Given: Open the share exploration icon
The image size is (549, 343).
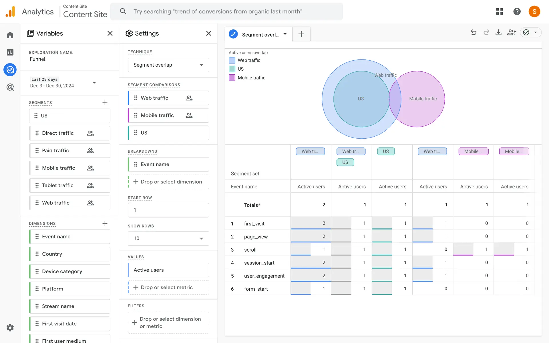Looking at the screenshot, I should [x=511, y=33].
